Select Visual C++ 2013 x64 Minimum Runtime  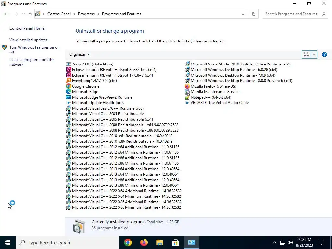[x=123, y=174]
